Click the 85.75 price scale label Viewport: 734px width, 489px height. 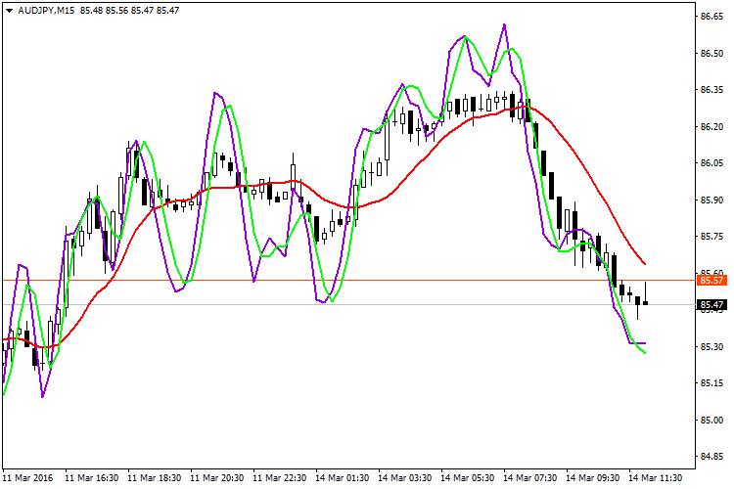point(711,237)
